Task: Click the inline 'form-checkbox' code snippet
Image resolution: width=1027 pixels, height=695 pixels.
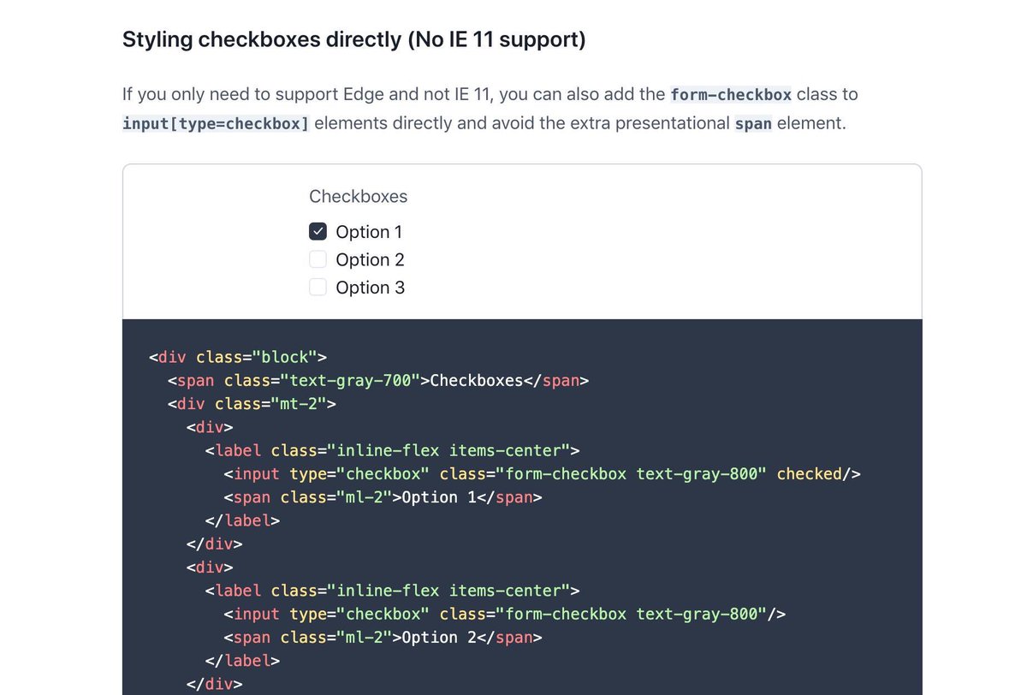Action: [x=730, y=94]
